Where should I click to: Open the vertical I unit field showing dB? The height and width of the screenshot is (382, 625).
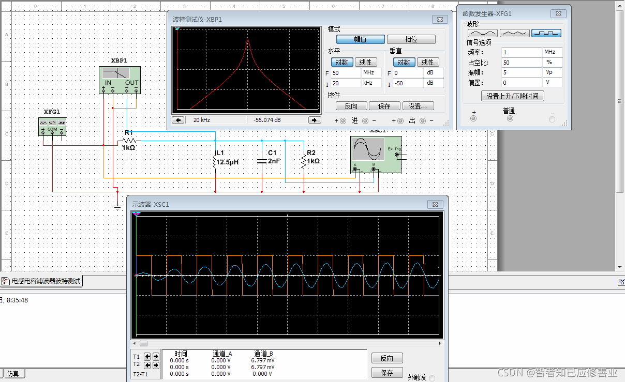tap(434, 83)
